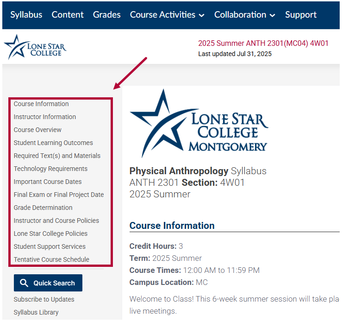Select Subscribe to Updates link
The image size is (342, 322).
click(x=44, y=299)
